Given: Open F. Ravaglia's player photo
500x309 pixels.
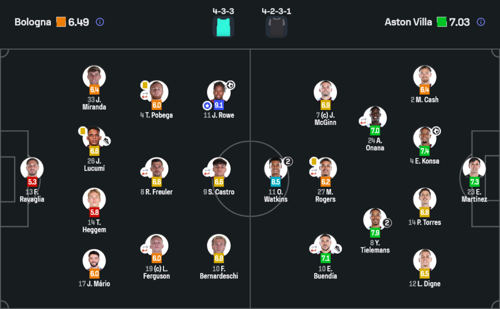Looking at the screenshot, I should [x=32, y=168].
